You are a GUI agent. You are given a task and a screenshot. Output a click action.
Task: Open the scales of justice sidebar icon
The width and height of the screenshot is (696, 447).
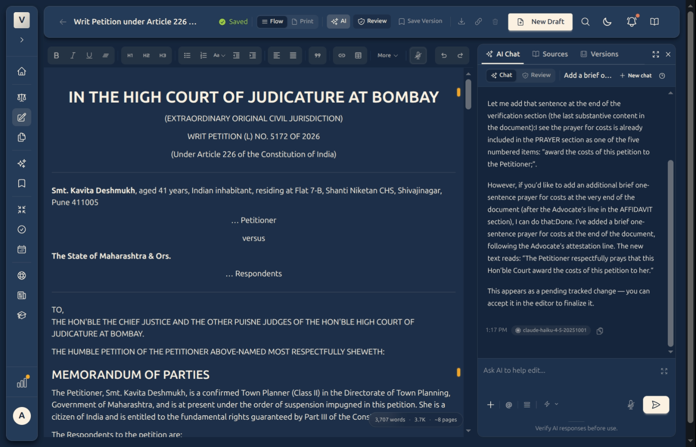tap(22, 97)
